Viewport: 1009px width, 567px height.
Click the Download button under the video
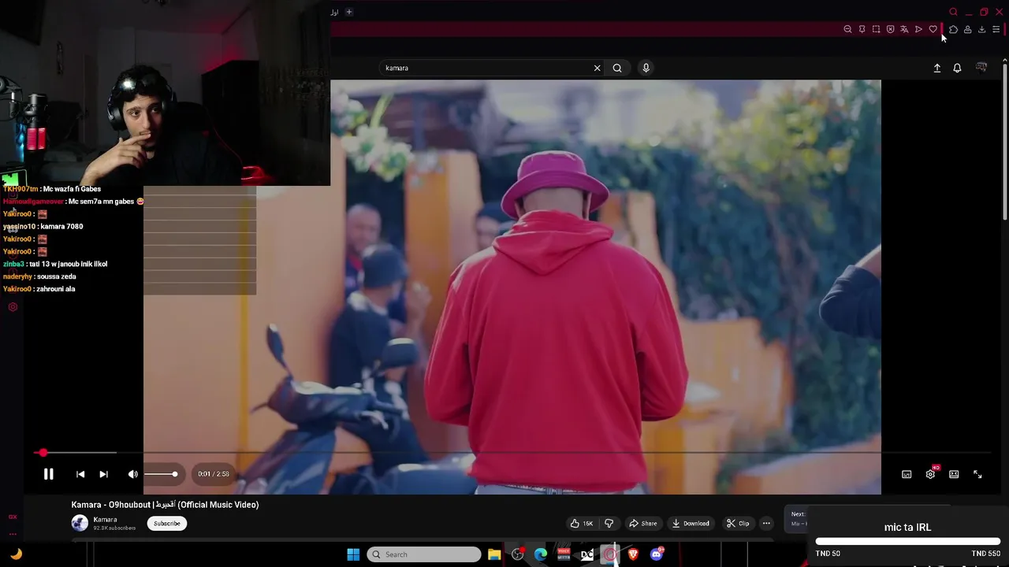point(691,523)
